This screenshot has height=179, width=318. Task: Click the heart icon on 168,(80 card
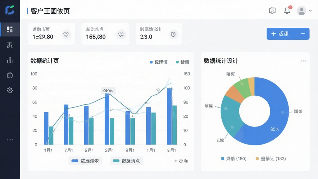tap(121, 34)
